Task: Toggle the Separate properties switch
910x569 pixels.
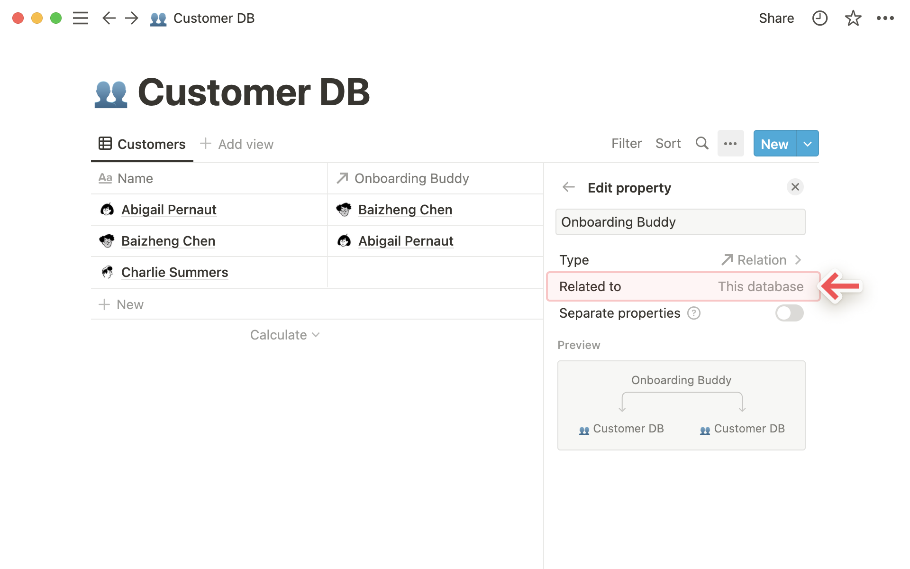Action: [790, 312]
